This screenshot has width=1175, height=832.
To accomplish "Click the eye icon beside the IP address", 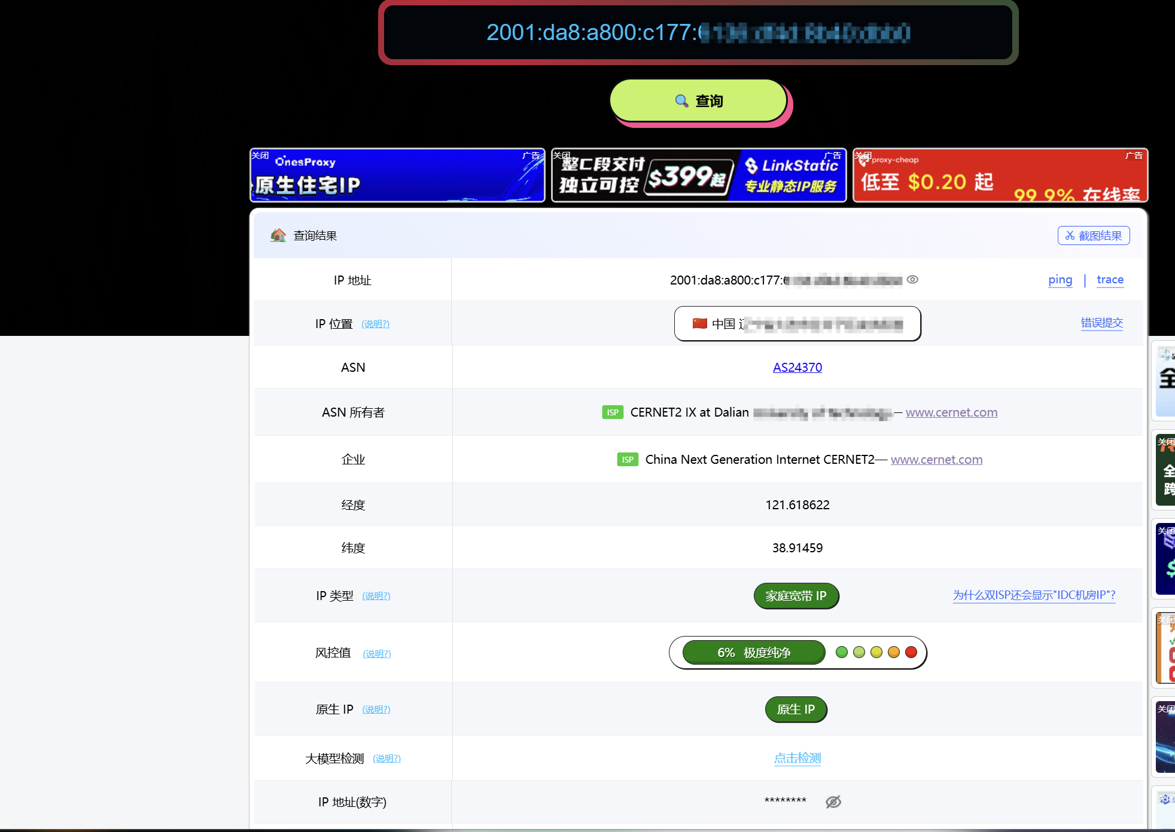I will [x=912, y=280].
